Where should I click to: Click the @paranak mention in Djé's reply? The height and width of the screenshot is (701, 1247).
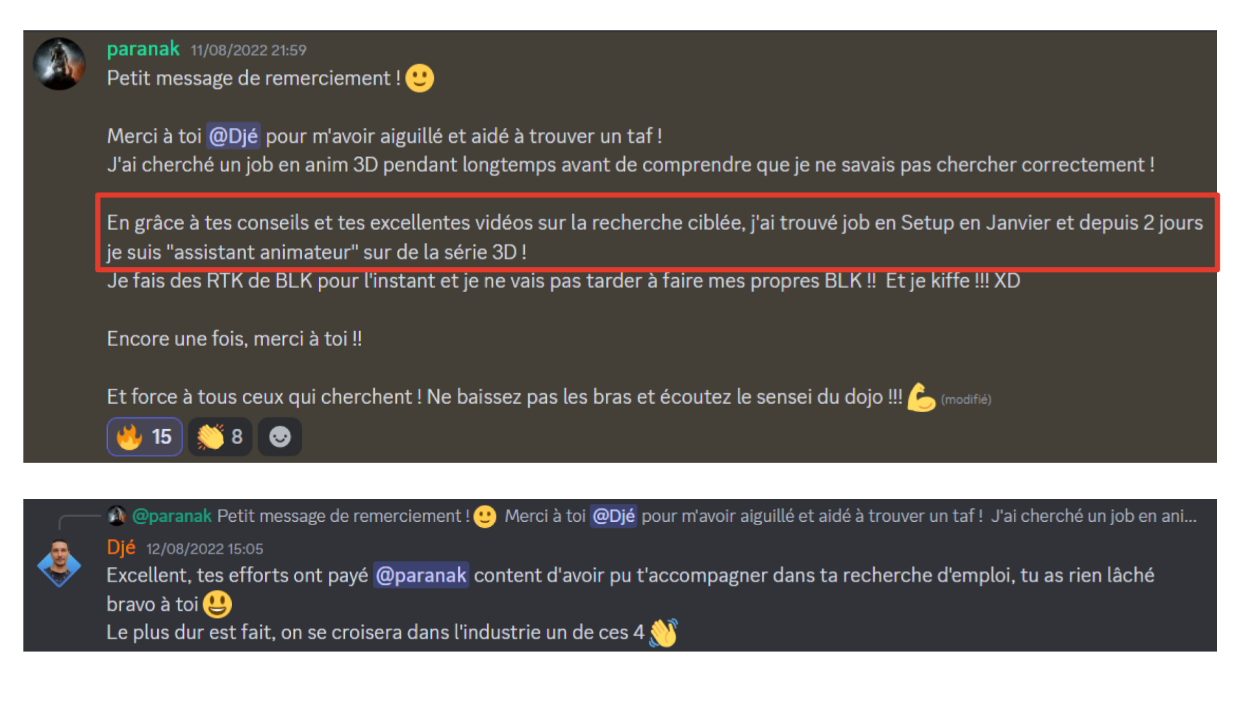click(421, 575)
